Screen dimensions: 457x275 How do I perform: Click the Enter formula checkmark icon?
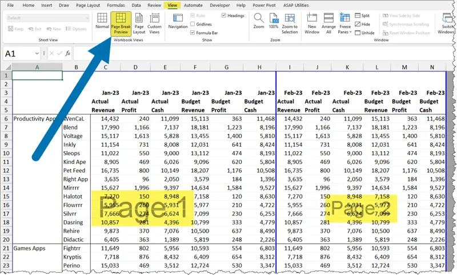60,53
